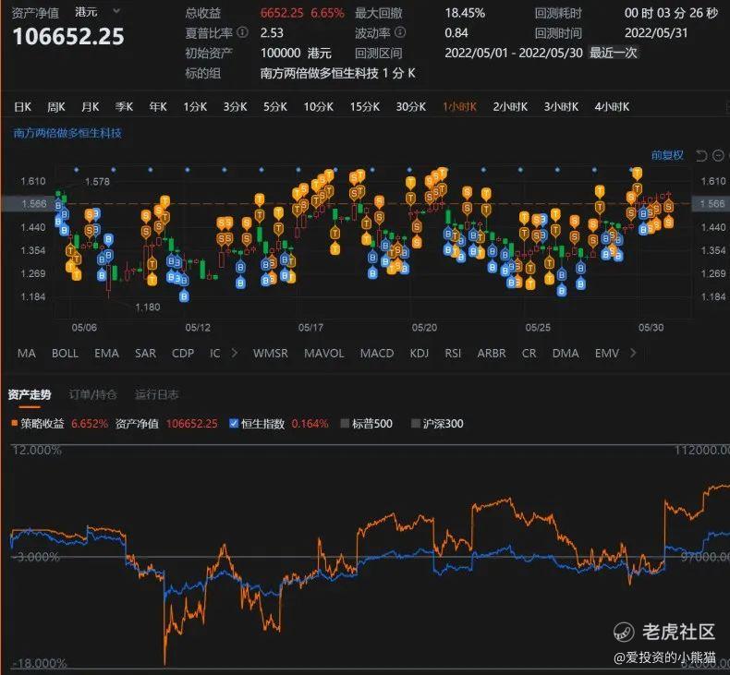Click the blue 南方两倍做多恒生科技 chart link
This screenshot has width=730, height=675.
click(67, 133)
